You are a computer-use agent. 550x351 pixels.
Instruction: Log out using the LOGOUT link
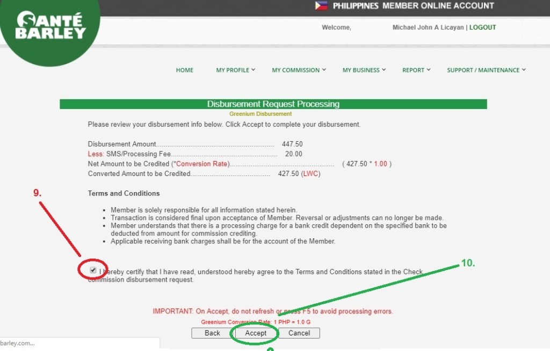pos(482,27)
